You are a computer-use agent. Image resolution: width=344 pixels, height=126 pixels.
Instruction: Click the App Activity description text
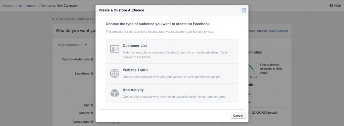(x=174, y=97)
